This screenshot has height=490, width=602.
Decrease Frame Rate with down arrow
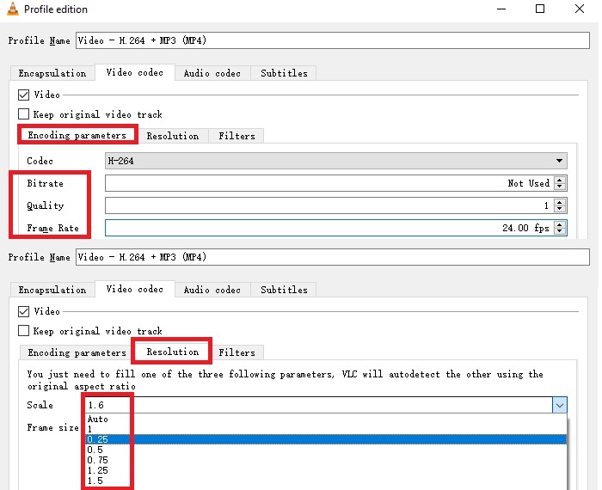(560, 231)
